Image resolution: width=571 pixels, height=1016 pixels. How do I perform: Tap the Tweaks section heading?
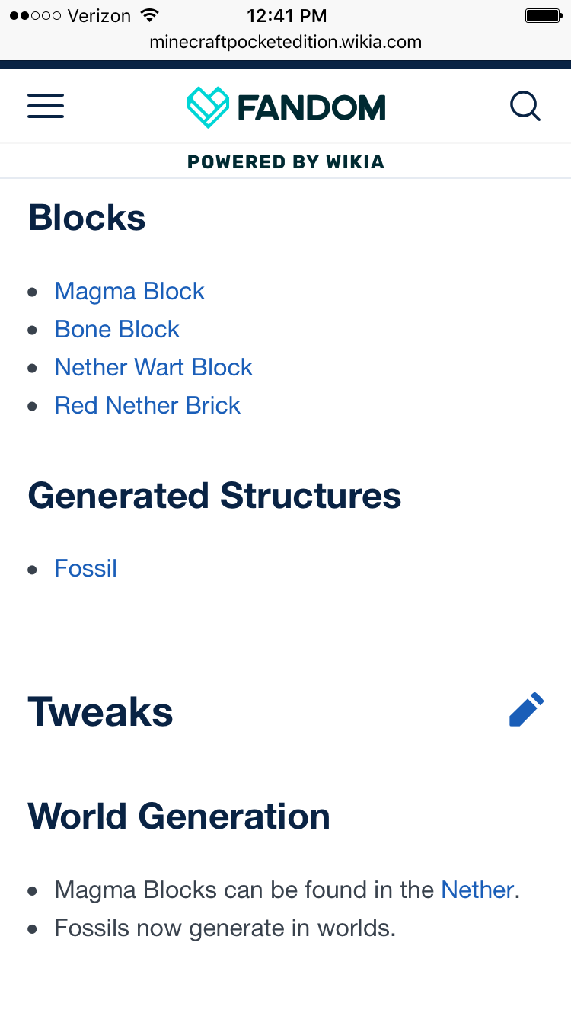100,711
